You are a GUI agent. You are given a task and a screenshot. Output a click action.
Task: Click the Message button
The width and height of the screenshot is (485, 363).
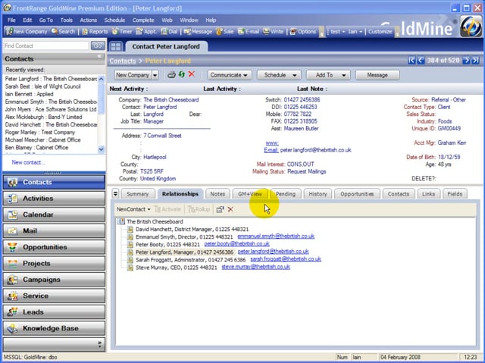[377, 75]
